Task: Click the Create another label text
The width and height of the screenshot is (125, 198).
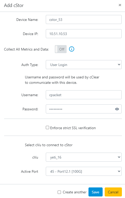Action: [x=75, y=192]
